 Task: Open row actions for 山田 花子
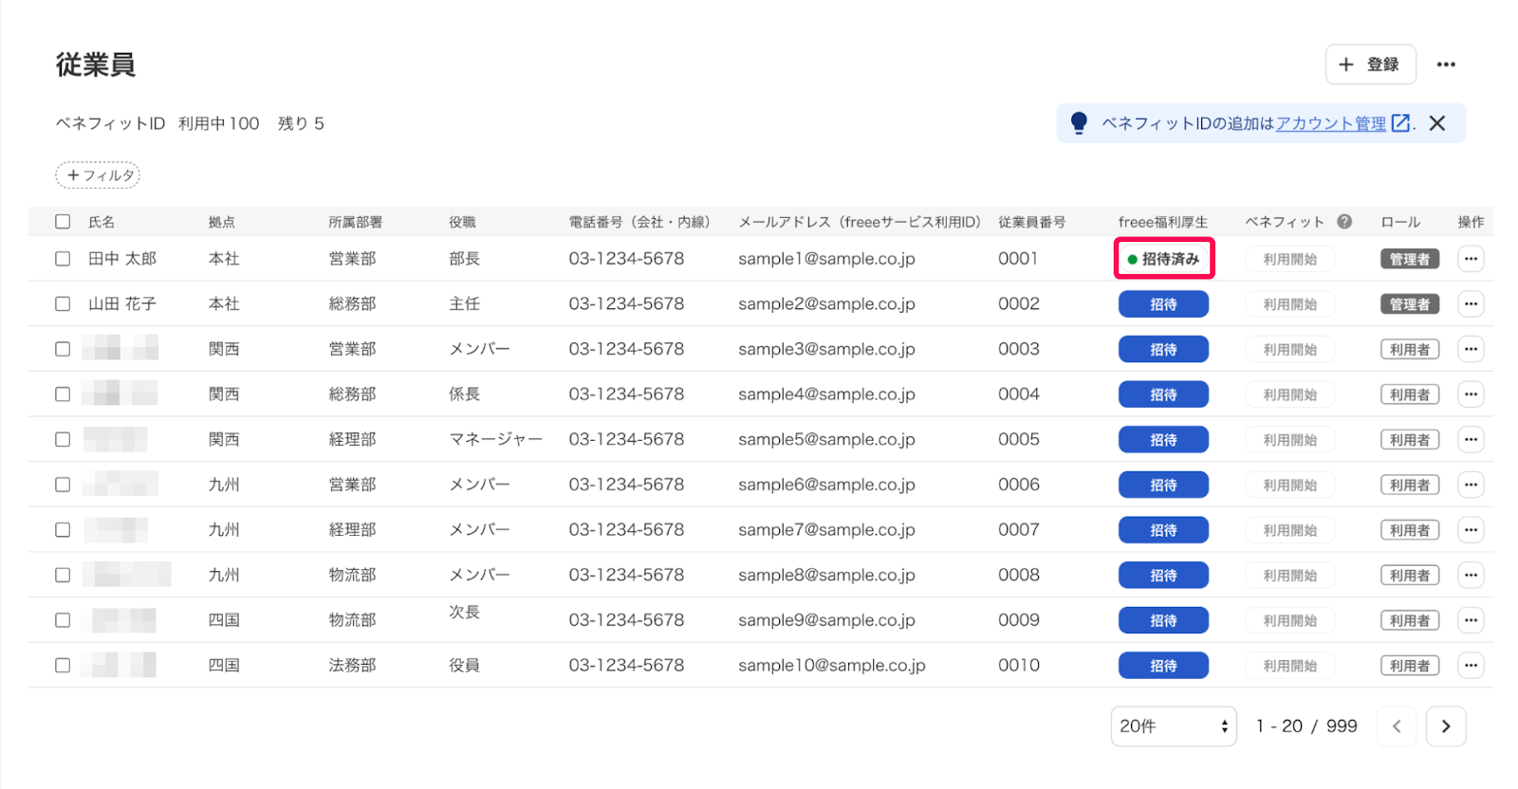pyautogui.click(x=1471, y=304)
